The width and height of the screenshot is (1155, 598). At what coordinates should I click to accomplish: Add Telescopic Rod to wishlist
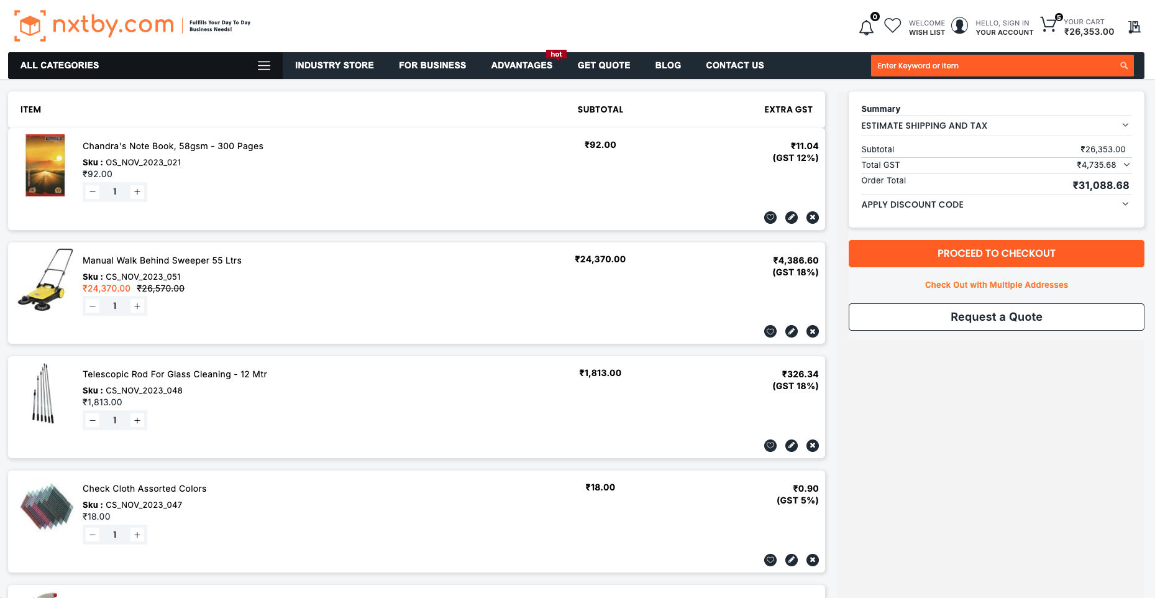(770, 446)
